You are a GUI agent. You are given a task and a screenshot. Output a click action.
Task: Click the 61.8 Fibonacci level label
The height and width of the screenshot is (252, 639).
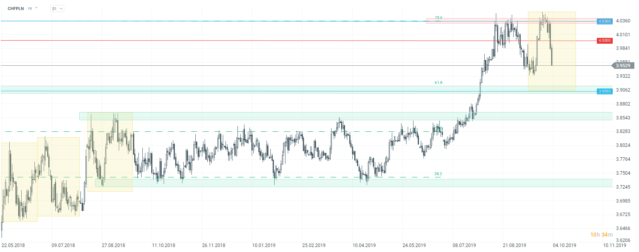438,83
